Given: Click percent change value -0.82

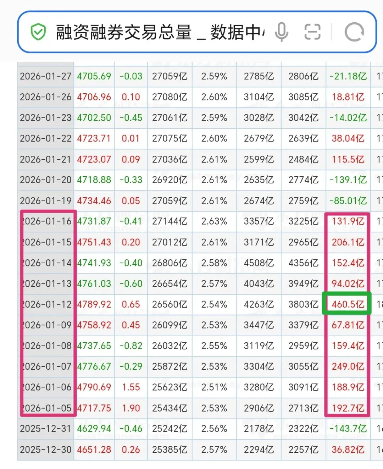Looking at the screenshot, I should coord(131,346).
